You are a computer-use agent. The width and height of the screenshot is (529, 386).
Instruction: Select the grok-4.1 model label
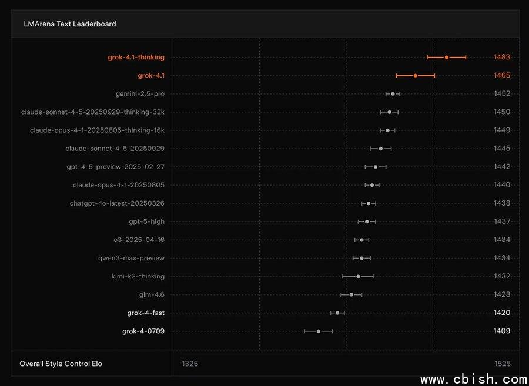pos(151,76)
